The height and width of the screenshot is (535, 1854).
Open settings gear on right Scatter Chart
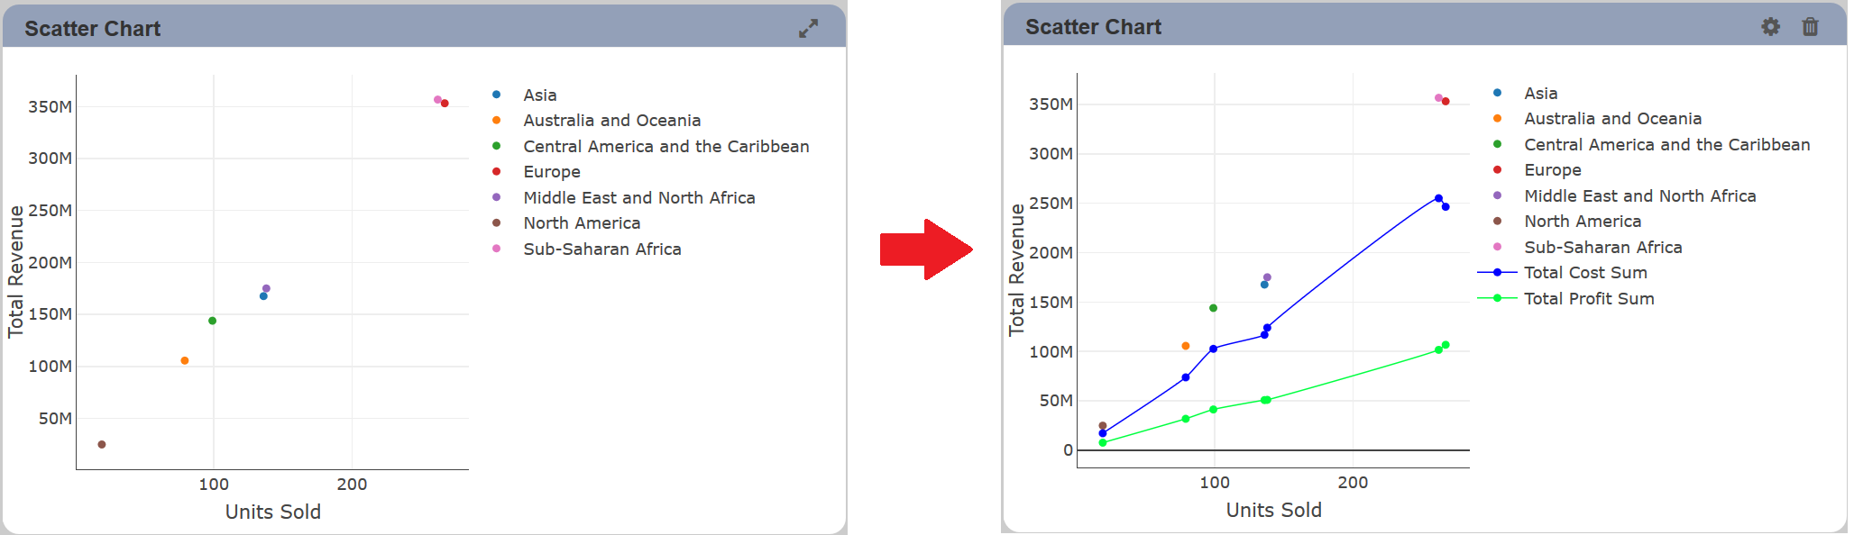pos(1771,27)
